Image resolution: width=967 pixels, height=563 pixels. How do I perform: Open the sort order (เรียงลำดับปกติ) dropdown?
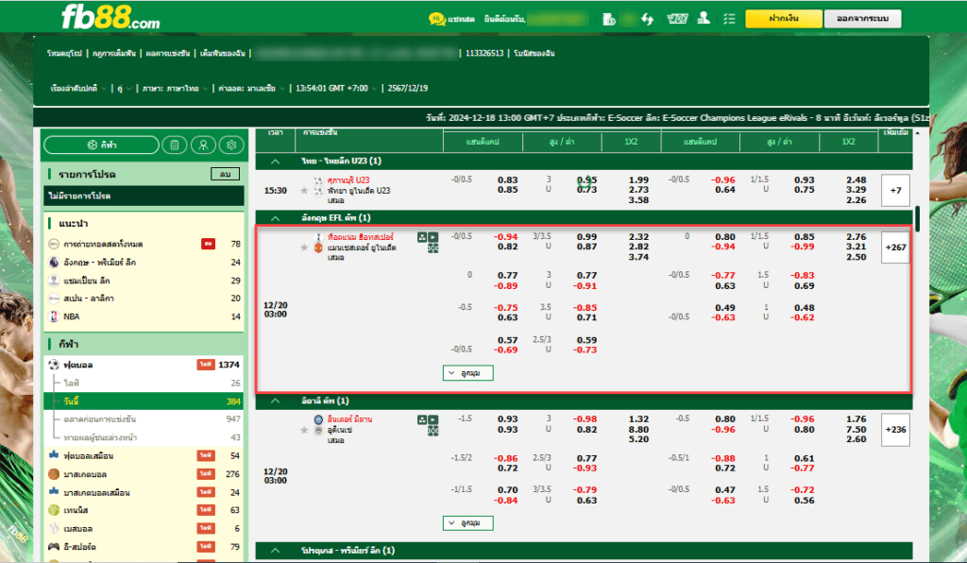78,88
